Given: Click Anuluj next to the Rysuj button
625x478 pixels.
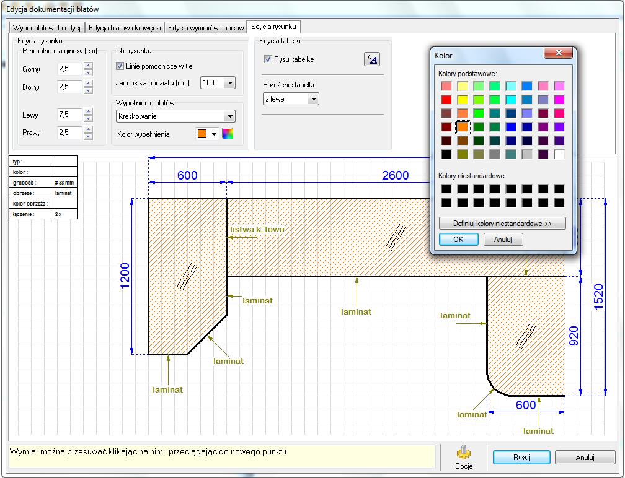Looking at the screenshot, I should coord(585,458).
